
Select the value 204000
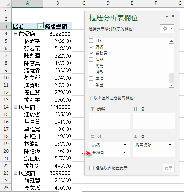click(58, 78)
